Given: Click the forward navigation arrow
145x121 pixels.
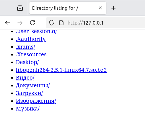Looking at the screenshot, I should [x=20, y=23].
